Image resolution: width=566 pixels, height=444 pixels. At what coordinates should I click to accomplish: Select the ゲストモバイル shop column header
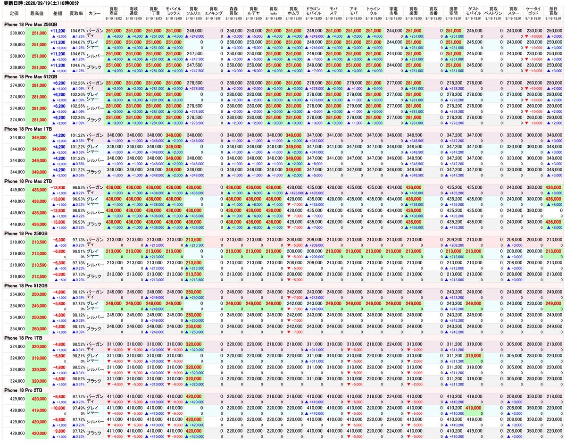click(473, 11)
